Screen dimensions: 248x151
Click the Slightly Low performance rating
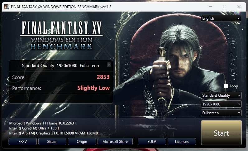click(x=93, y=88)
